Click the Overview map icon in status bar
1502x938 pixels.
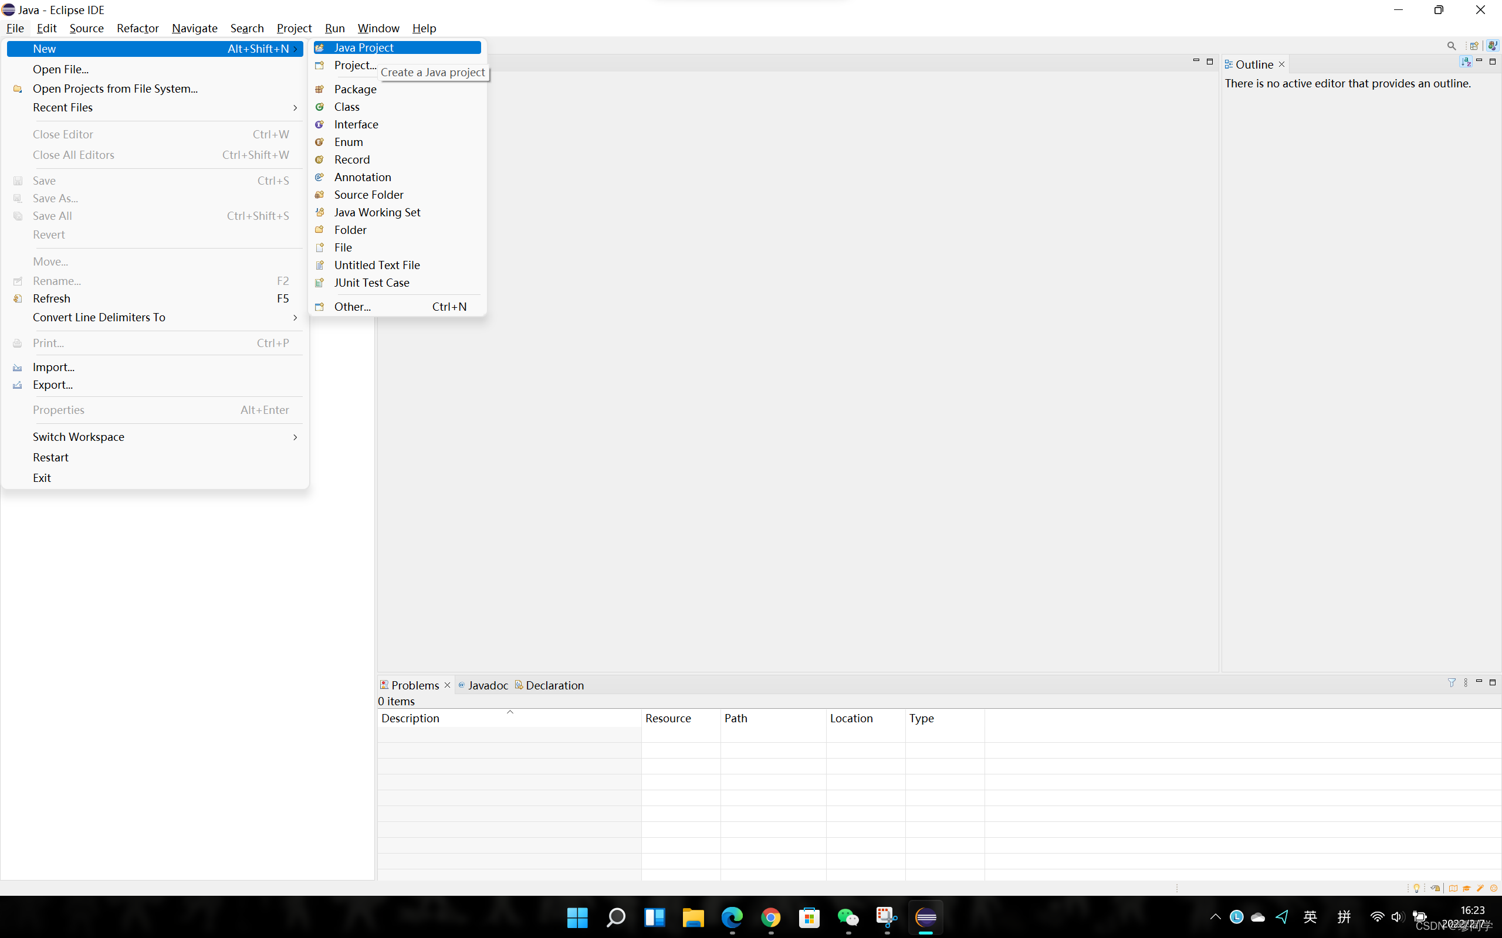pos(1452,888)
